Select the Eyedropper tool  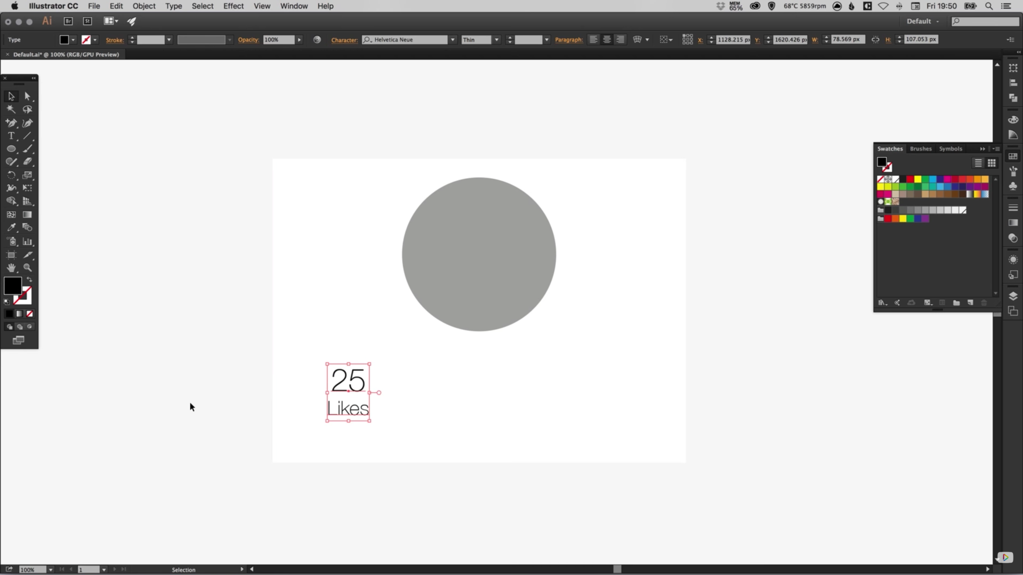(11, 227)
